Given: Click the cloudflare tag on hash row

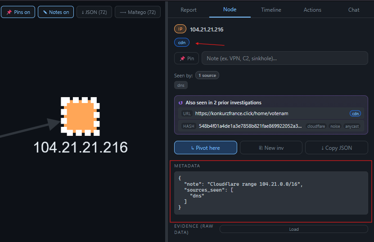Looking at the screenshot, I should point(316,126).
